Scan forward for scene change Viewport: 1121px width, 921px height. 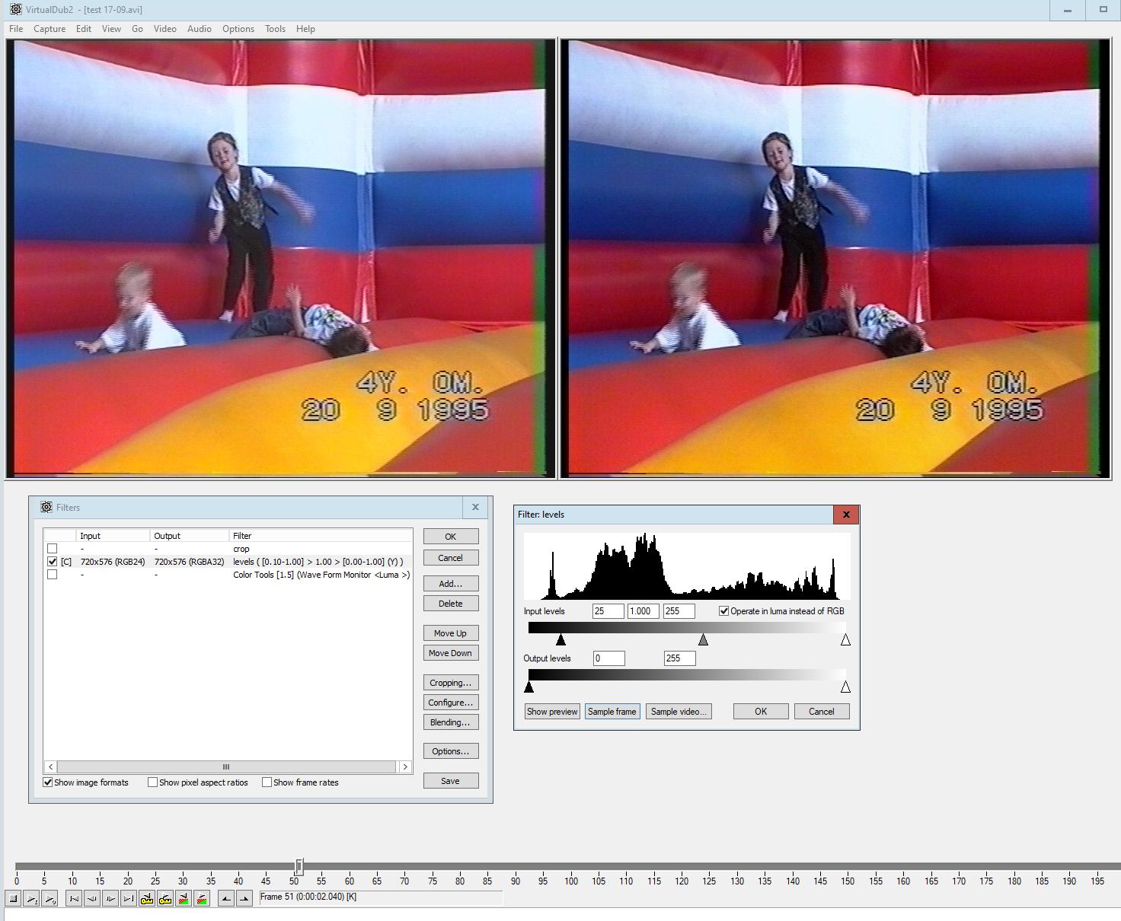coord(202,899)
